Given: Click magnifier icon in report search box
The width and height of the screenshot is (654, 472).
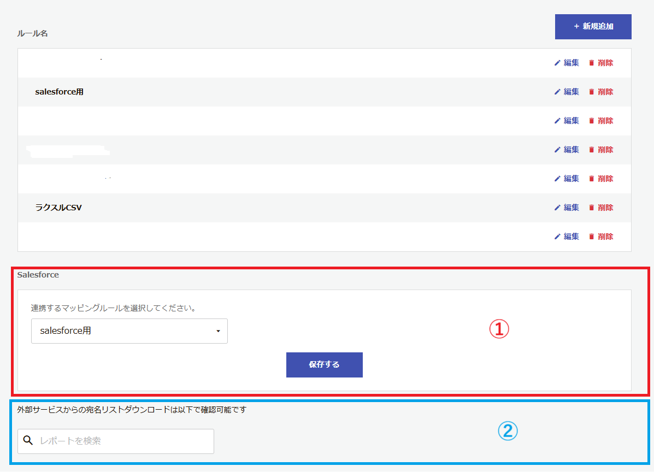Looking at the screenshot, I should point(28,440).
